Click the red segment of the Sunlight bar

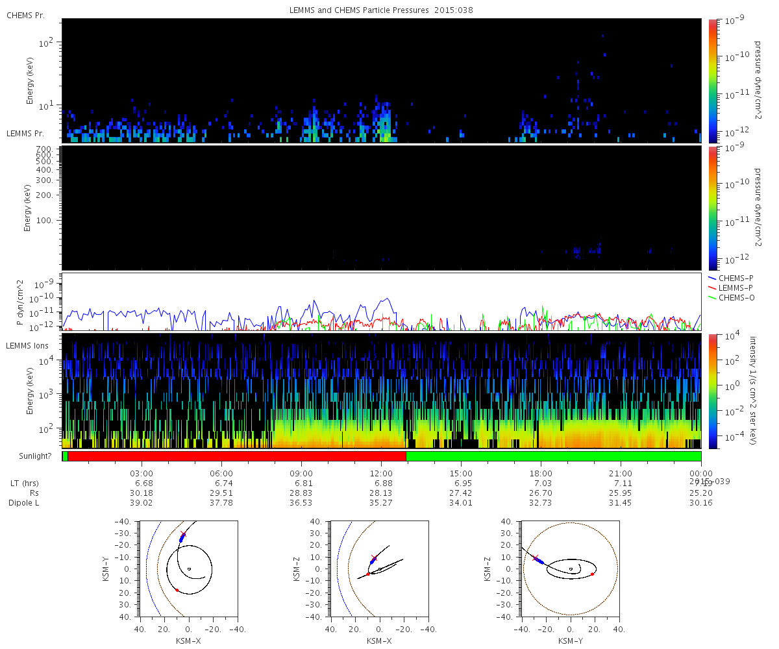point(236,456)
